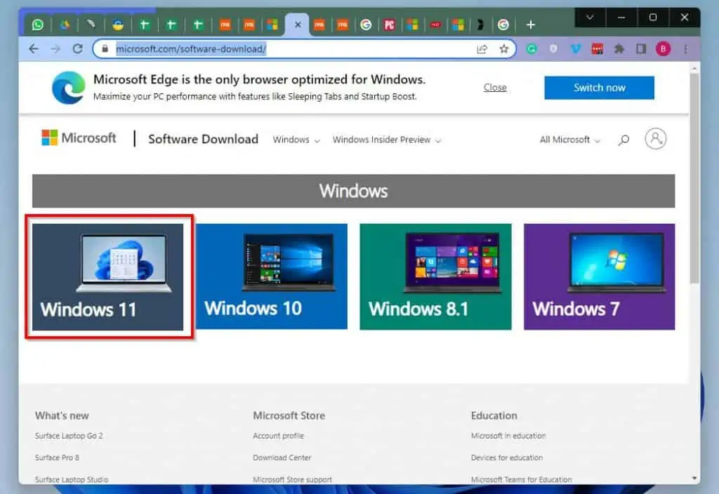The width and height of the screenshot is (719, 494).
Task: Click the Switch now button
Action: (x=598, y=87)
